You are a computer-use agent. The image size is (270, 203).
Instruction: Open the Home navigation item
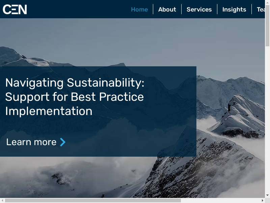click(139, 9)
